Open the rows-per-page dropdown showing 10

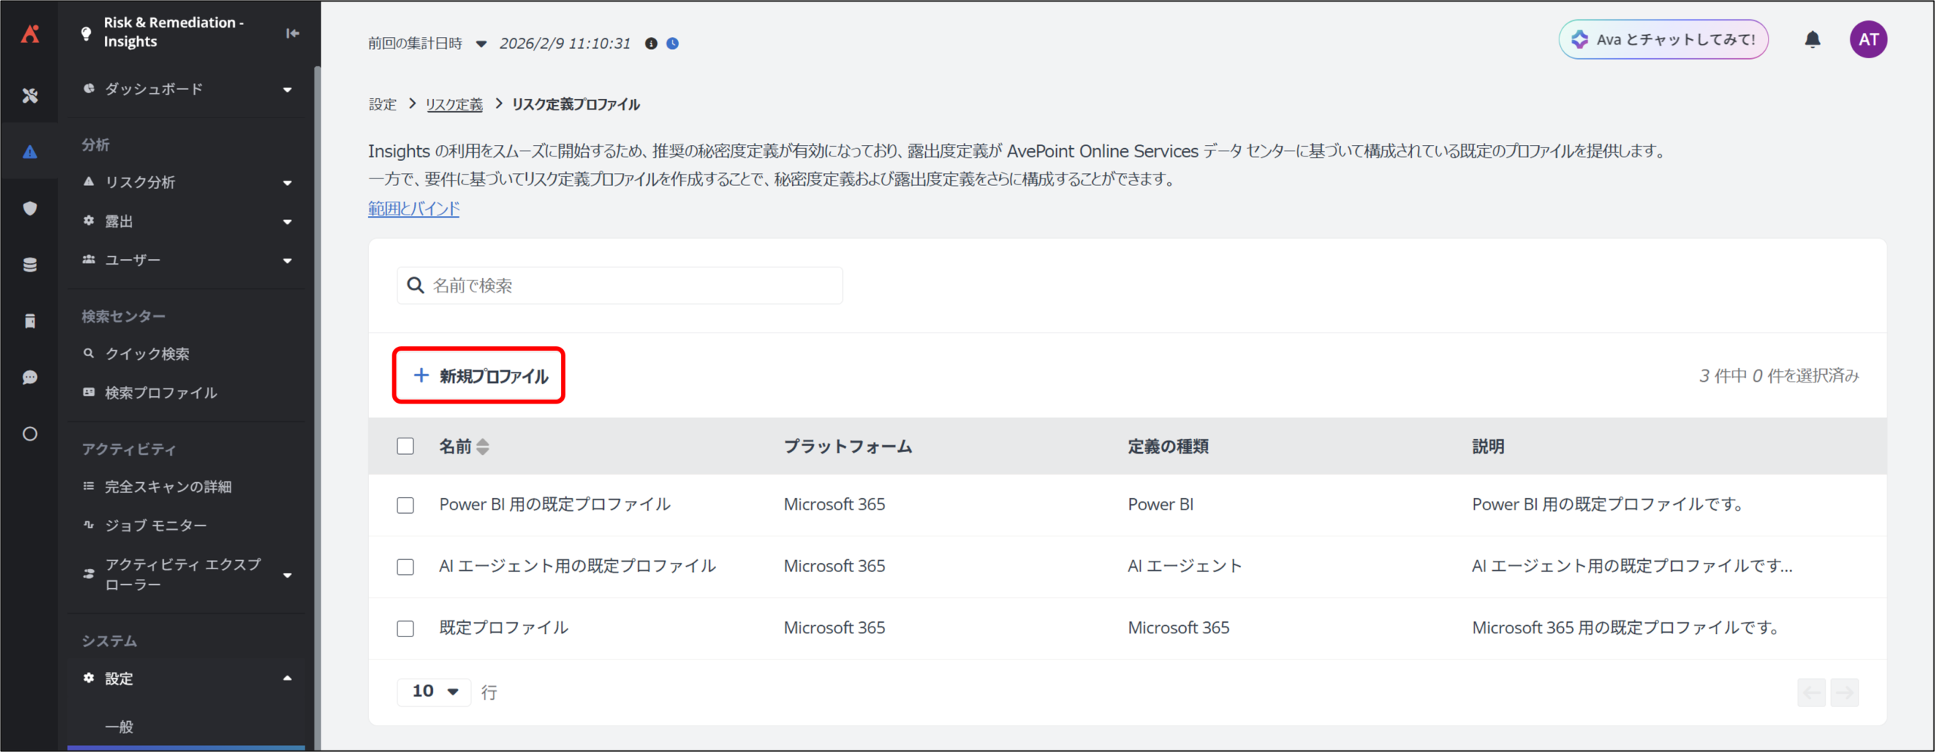(435, 692)
